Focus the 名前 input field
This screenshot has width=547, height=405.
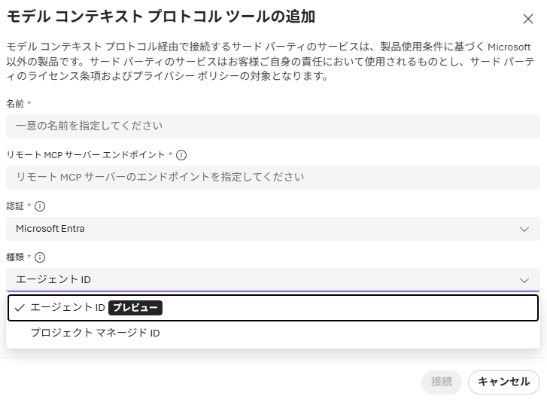[x=272, y=126]
